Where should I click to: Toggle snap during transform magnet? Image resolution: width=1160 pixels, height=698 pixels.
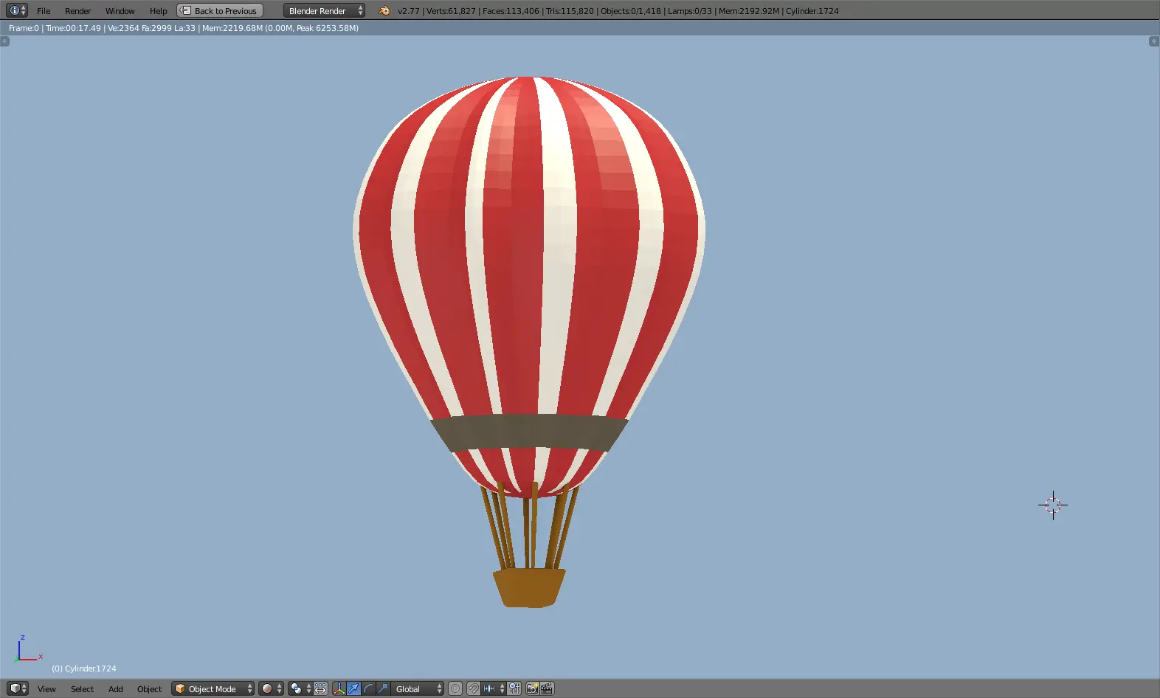click(474, 688)
